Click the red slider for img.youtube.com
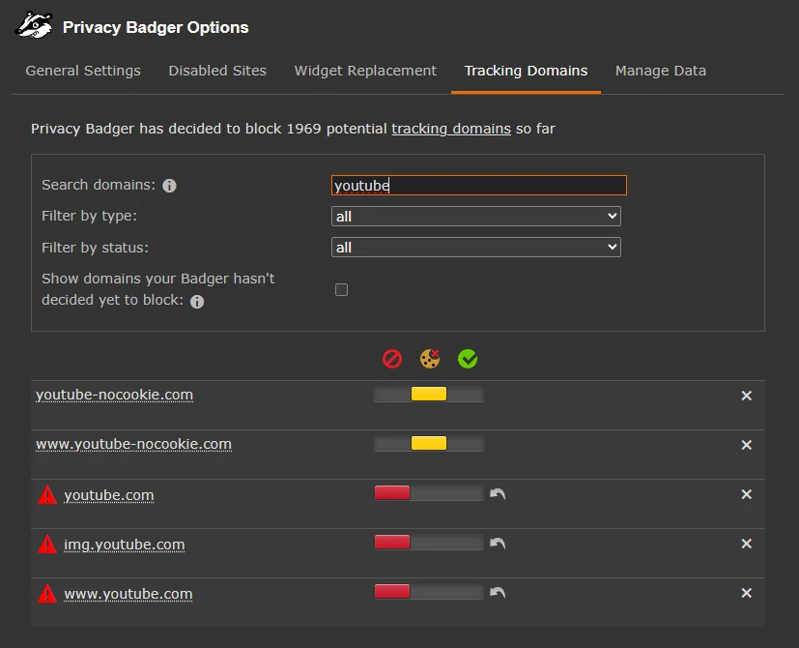Screen dimensions: 799x648 click(392, 542)
